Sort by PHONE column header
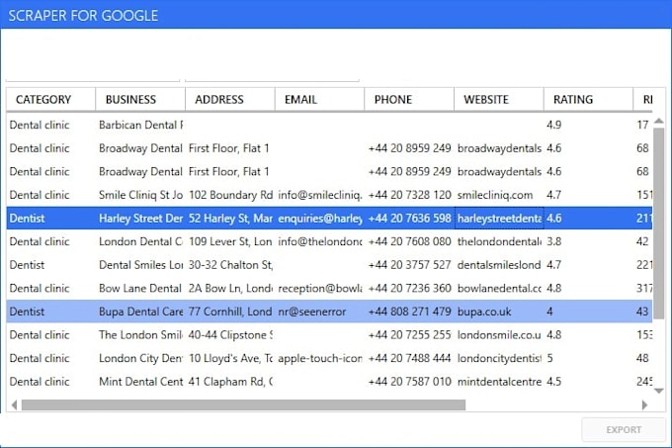The width and height of the screenshot is (672, 448). point(409,100)
